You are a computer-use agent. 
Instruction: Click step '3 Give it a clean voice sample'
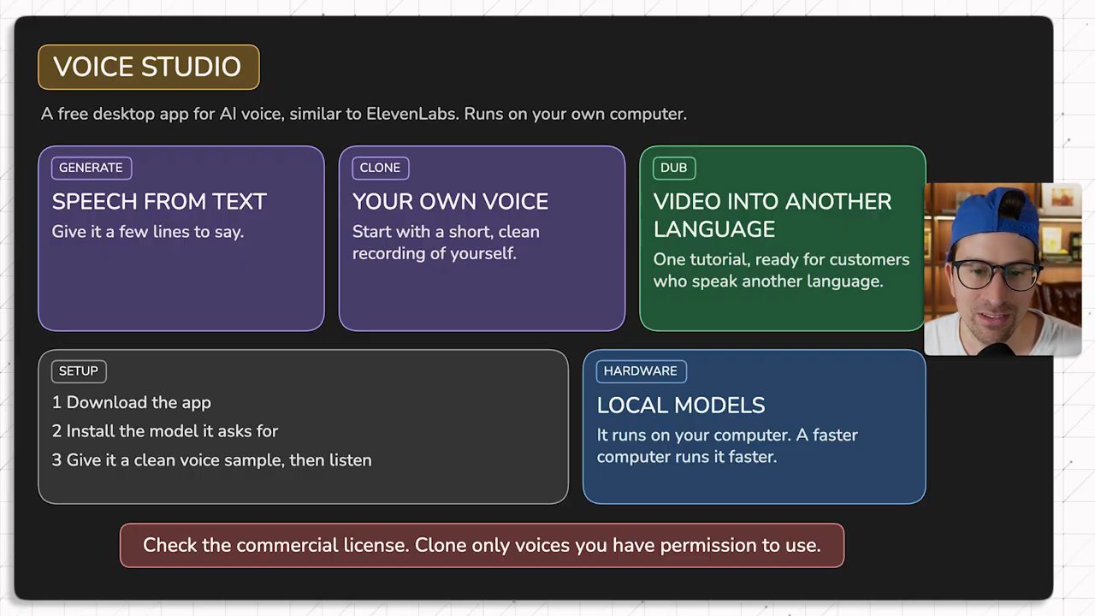click(x=212, y=460)
